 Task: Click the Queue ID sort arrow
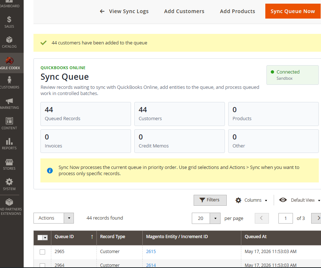click(x=92, y=237)
